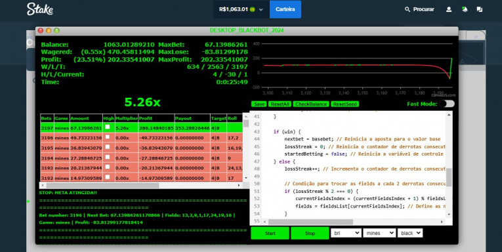Click the bets table vertical scrollbar thumb
This screenshot has width=502, height=252.
246,123
